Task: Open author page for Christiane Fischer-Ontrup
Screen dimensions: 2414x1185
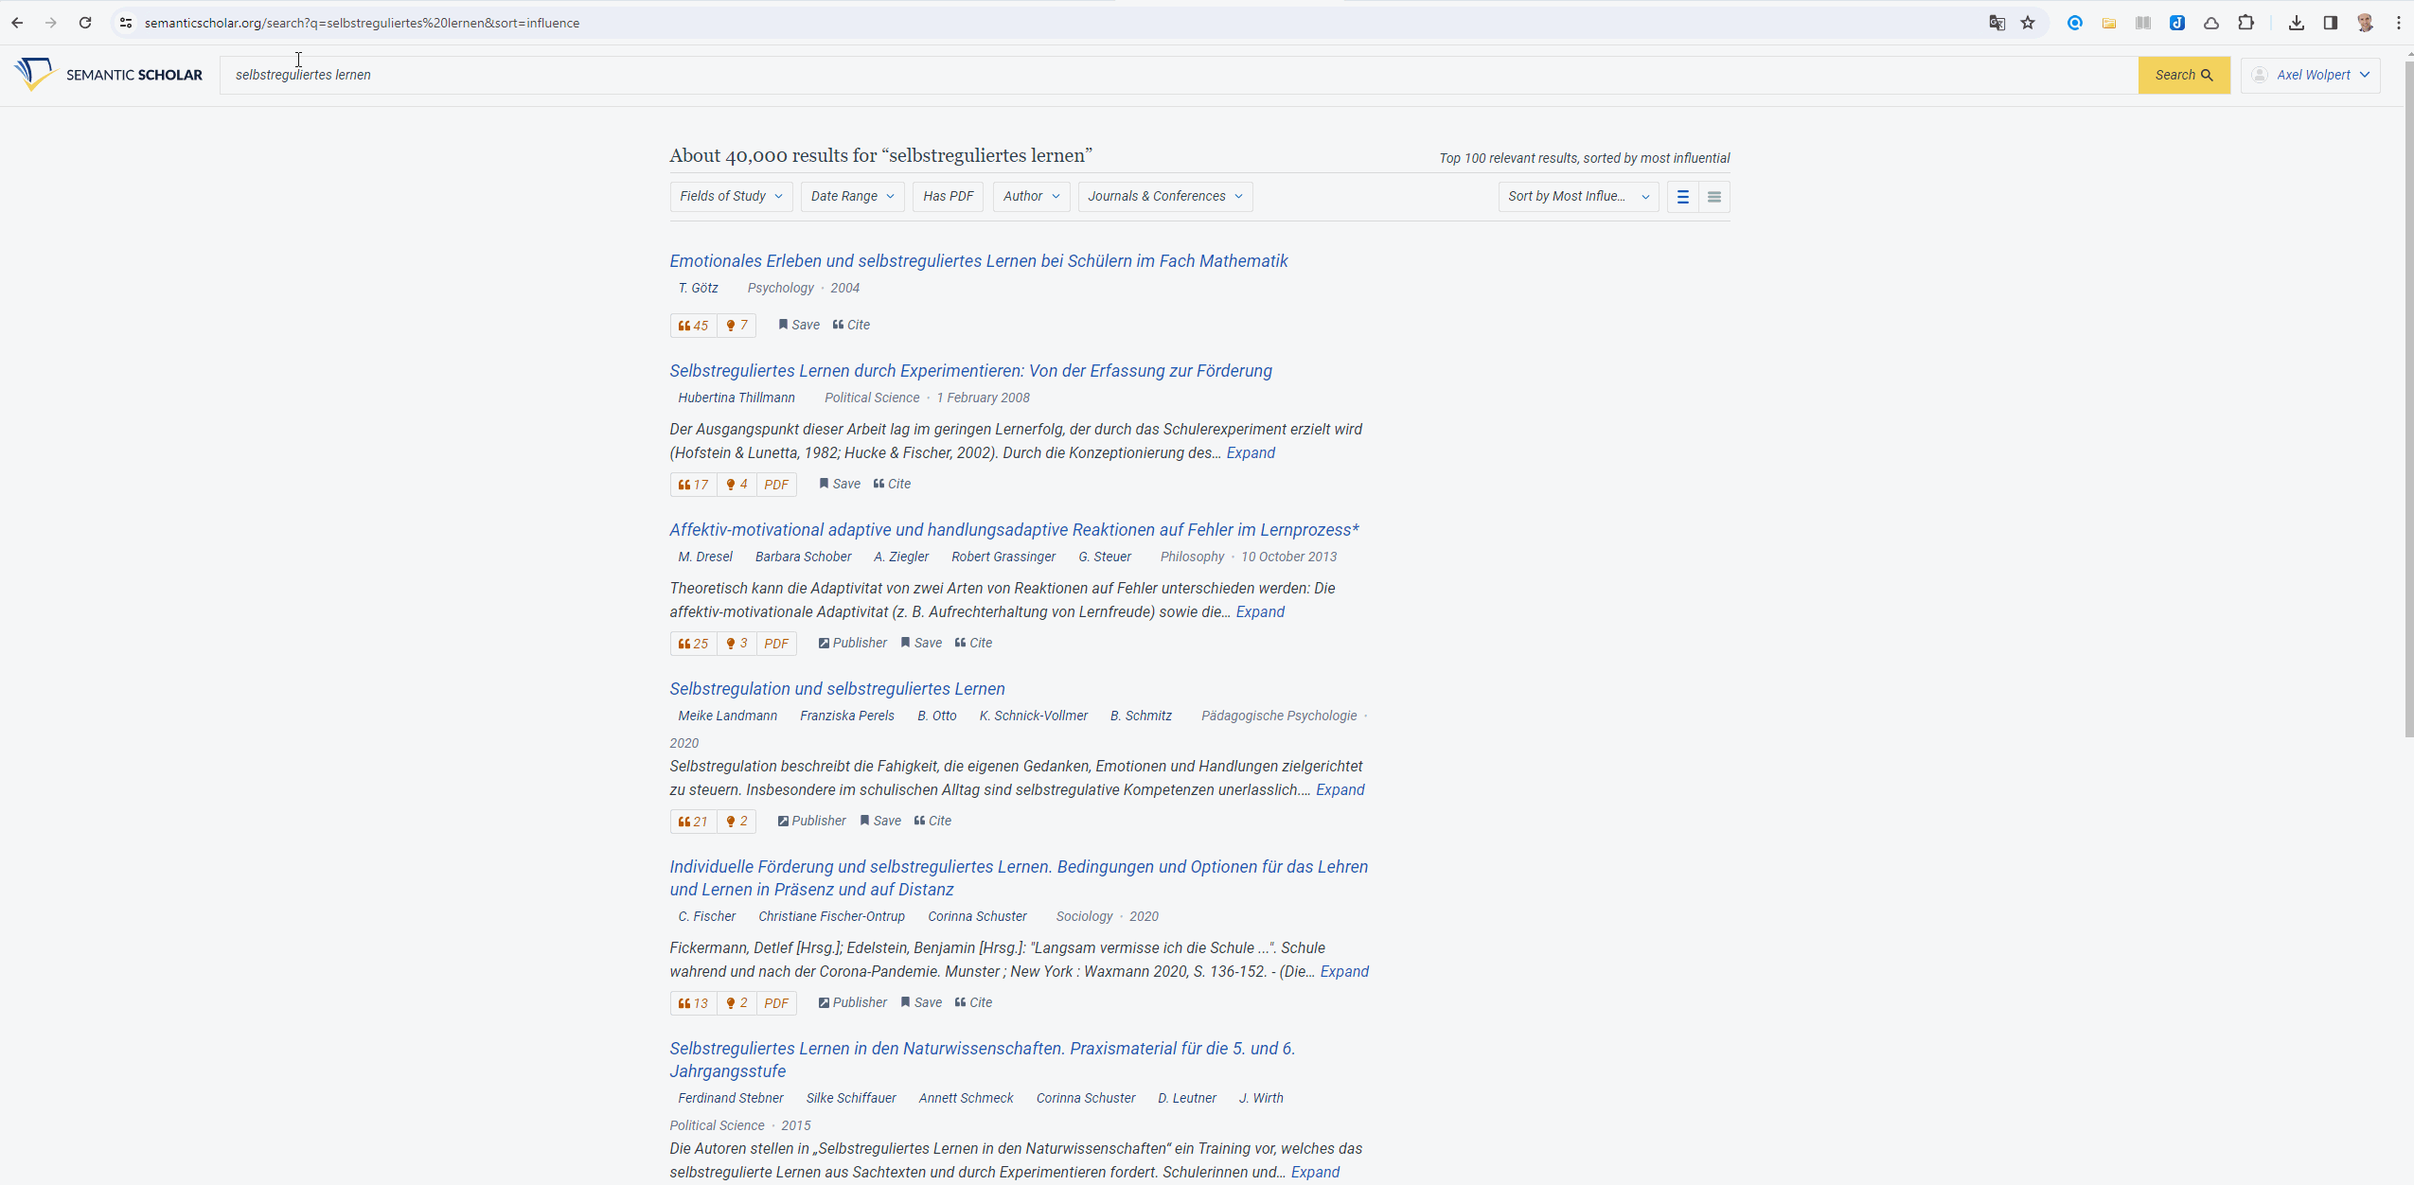Action: click(831, 916)
